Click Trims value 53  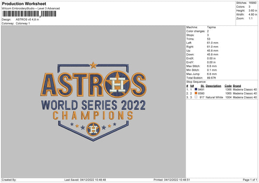208,39
